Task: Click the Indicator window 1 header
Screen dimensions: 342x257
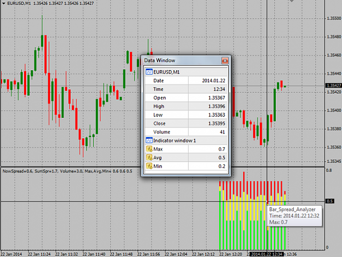Action: (186, 140)
